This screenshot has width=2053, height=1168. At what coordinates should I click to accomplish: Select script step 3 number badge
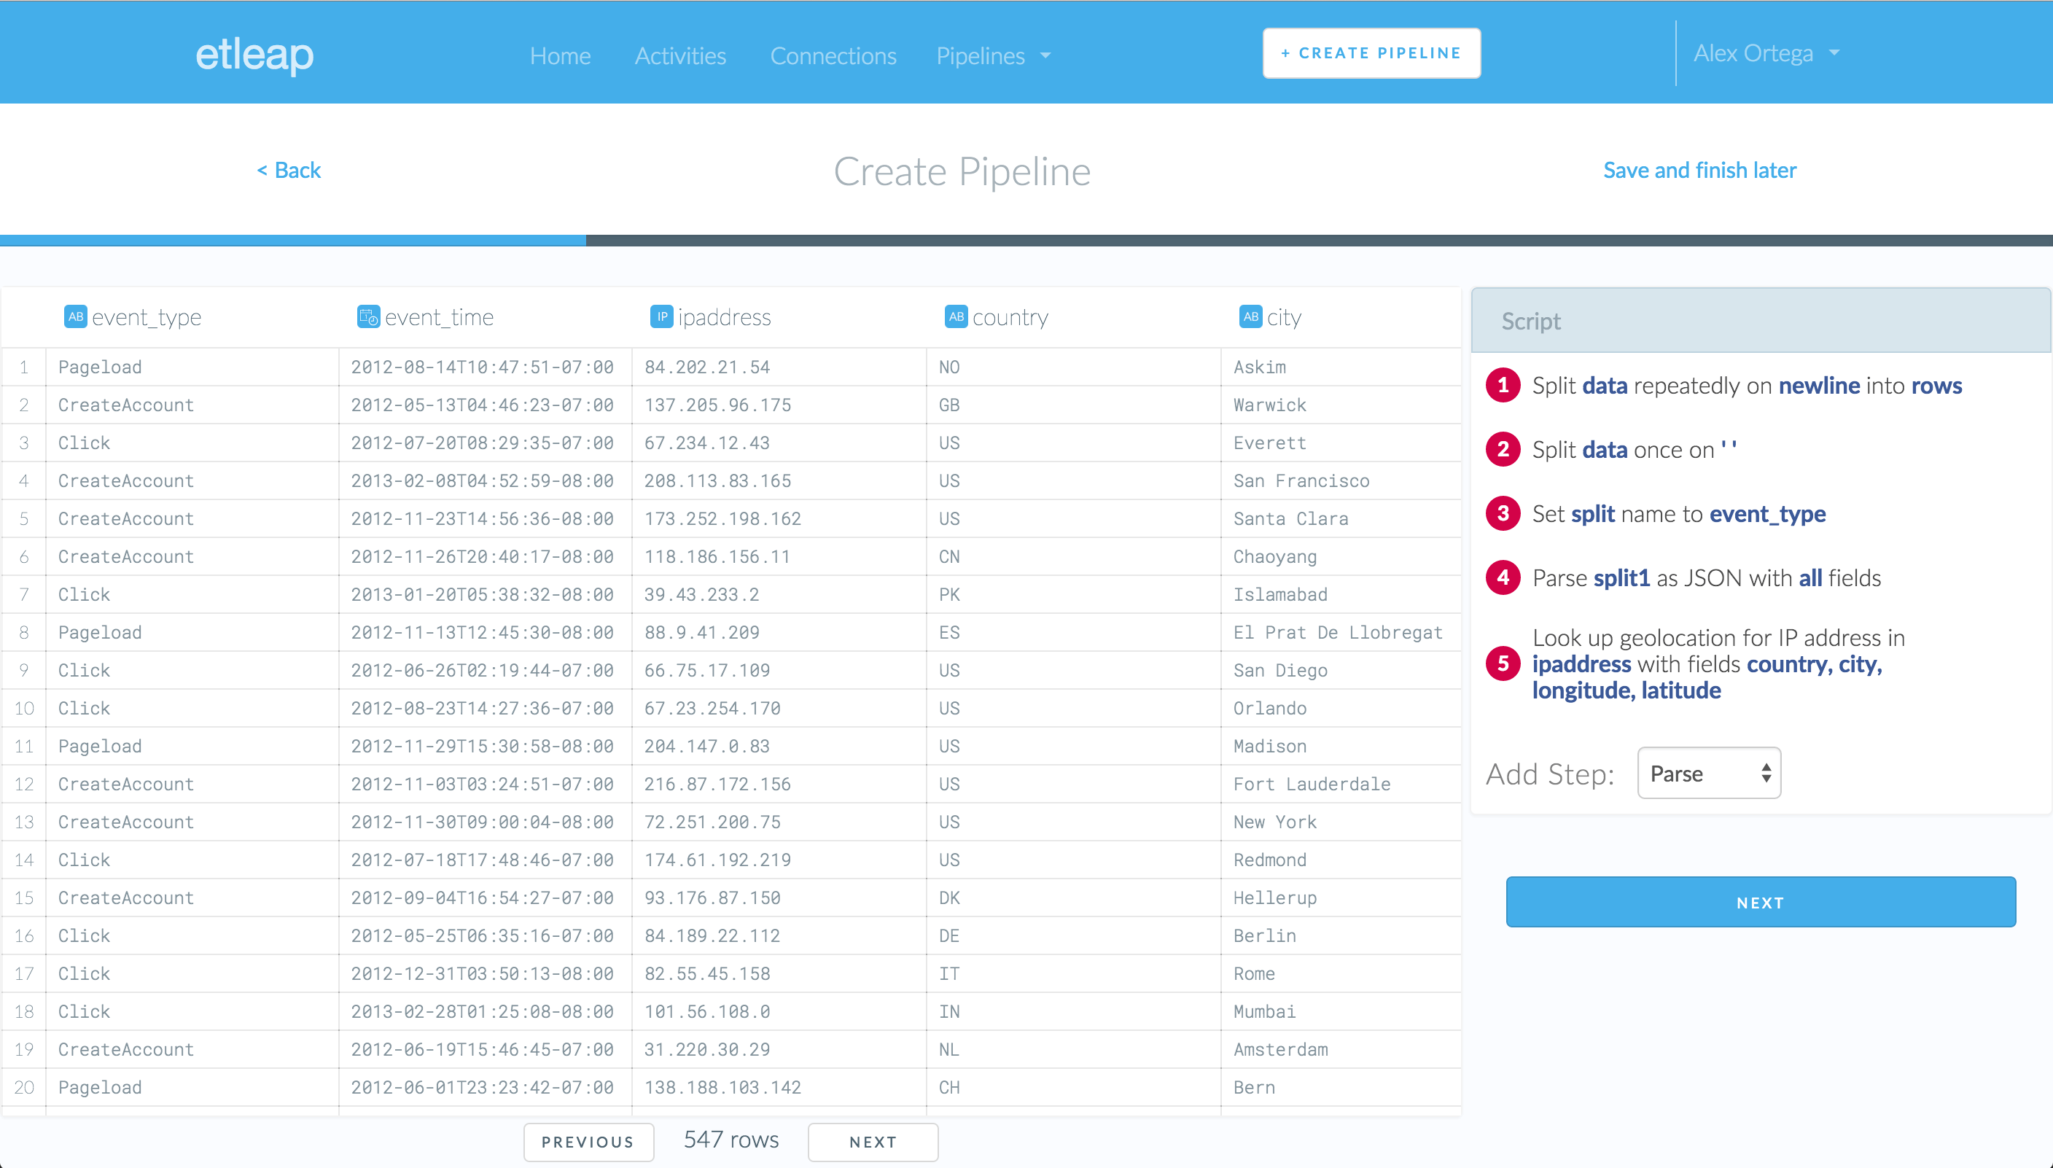[1503, 513]
